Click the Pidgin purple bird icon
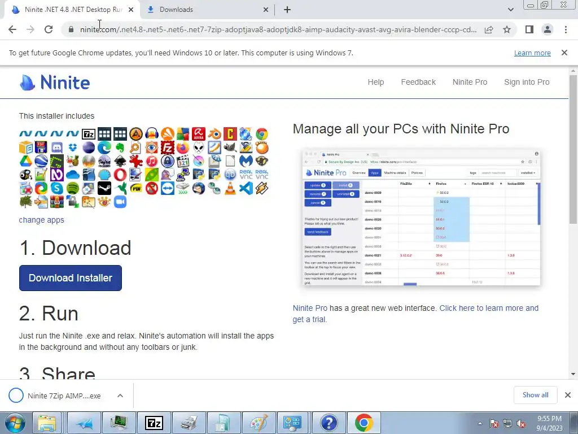Viewport: 578px width, 434px height. [x=167, y=175]
